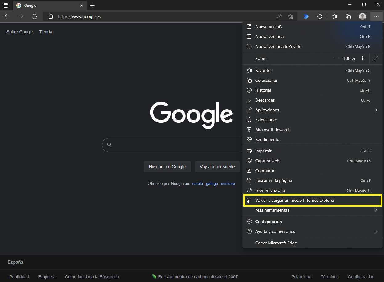
Task: Select Nueva ventana menu item
Action: 313,36
